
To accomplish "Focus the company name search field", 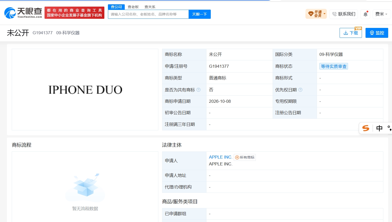I will coord(148,14).
